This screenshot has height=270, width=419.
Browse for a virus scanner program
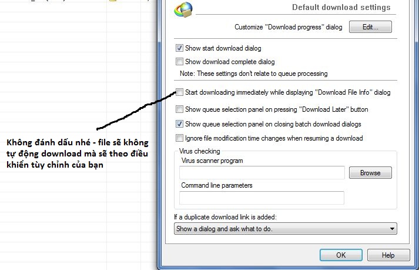tap(370, 173)
